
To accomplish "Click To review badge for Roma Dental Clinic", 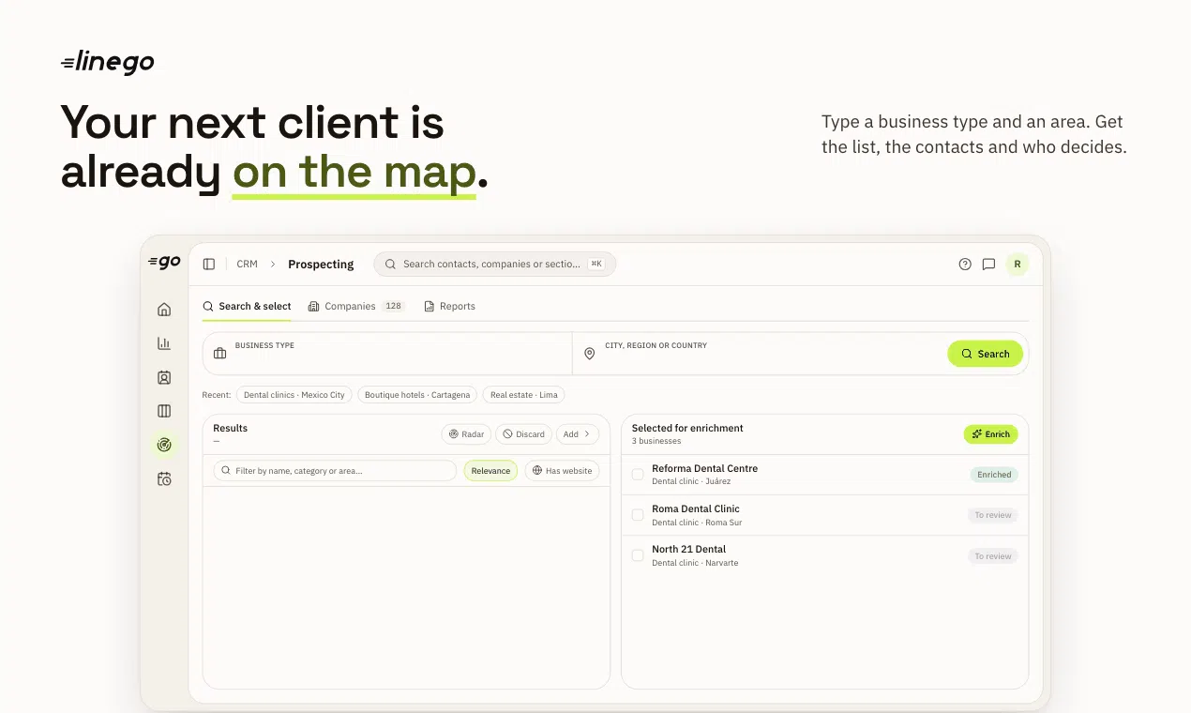I will pos(993,515).
